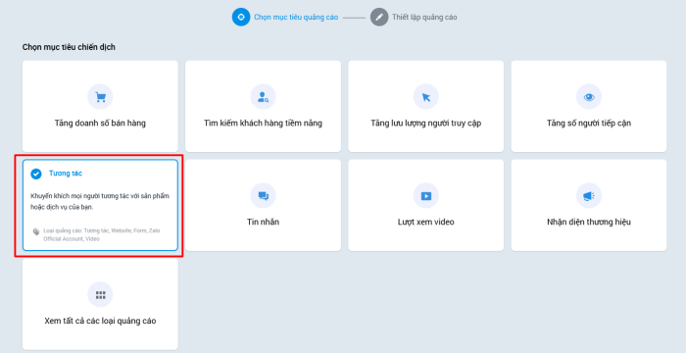
Task: Open the Chọn mục tiêu quảng cáo step
Action: coord(296,17)
